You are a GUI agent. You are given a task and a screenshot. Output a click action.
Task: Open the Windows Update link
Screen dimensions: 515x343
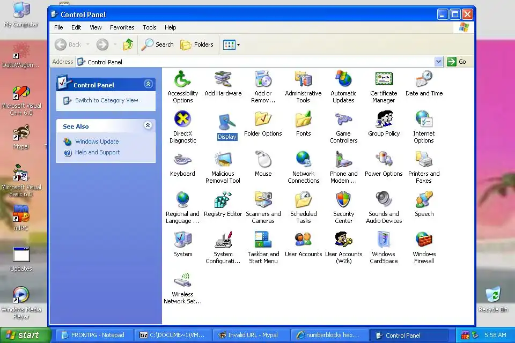(x=97, y=141)
